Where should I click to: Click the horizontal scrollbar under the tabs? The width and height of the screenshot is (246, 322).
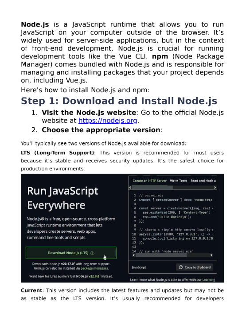[172, 188]
